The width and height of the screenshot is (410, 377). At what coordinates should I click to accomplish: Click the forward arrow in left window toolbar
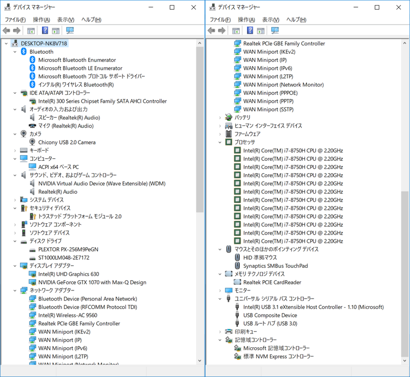tap(17, 31)
